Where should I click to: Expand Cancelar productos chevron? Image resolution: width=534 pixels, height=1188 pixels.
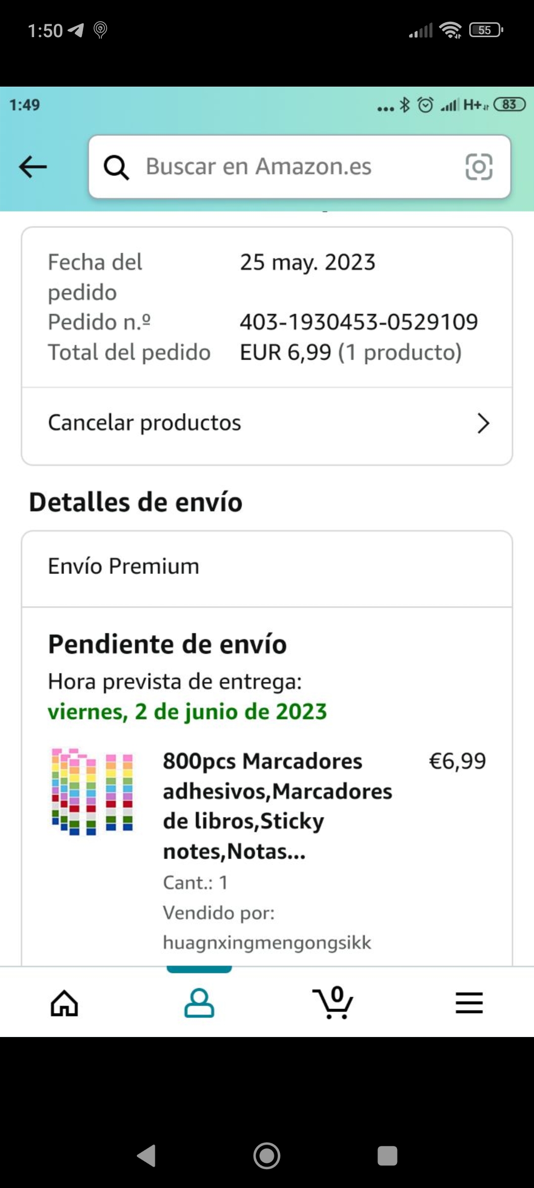point(483,423)
